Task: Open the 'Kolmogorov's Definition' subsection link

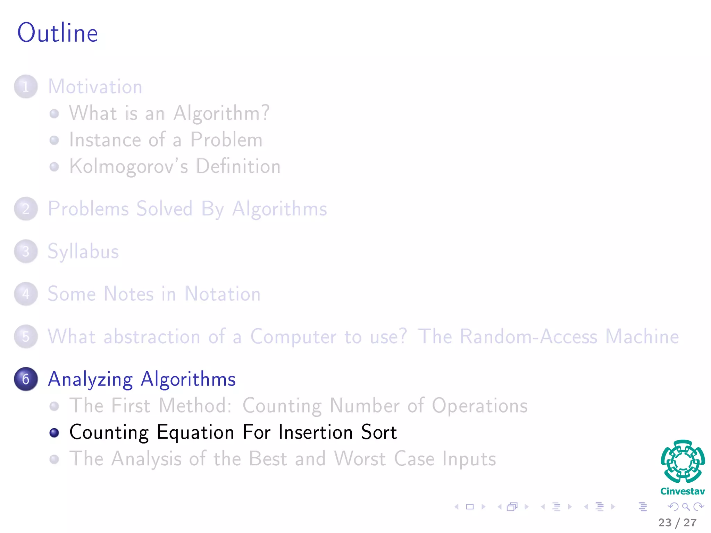Action: pyautogui.click(x=175, y=167)
